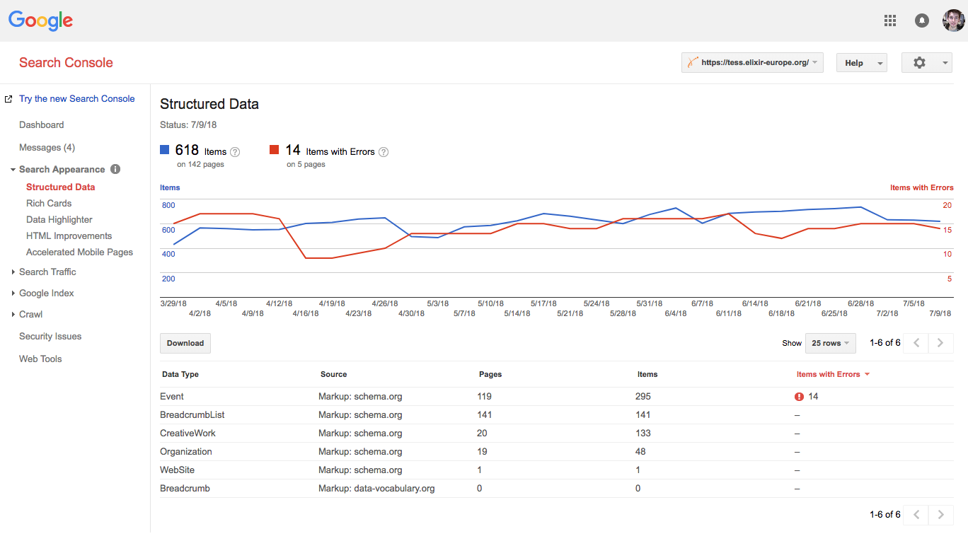Open the help tooltip next to 618 Items

pos(235,151)
